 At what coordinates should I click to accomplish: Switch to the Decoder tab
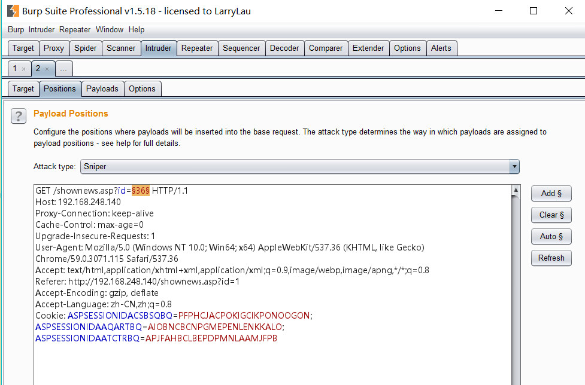[x=284, y=48]
